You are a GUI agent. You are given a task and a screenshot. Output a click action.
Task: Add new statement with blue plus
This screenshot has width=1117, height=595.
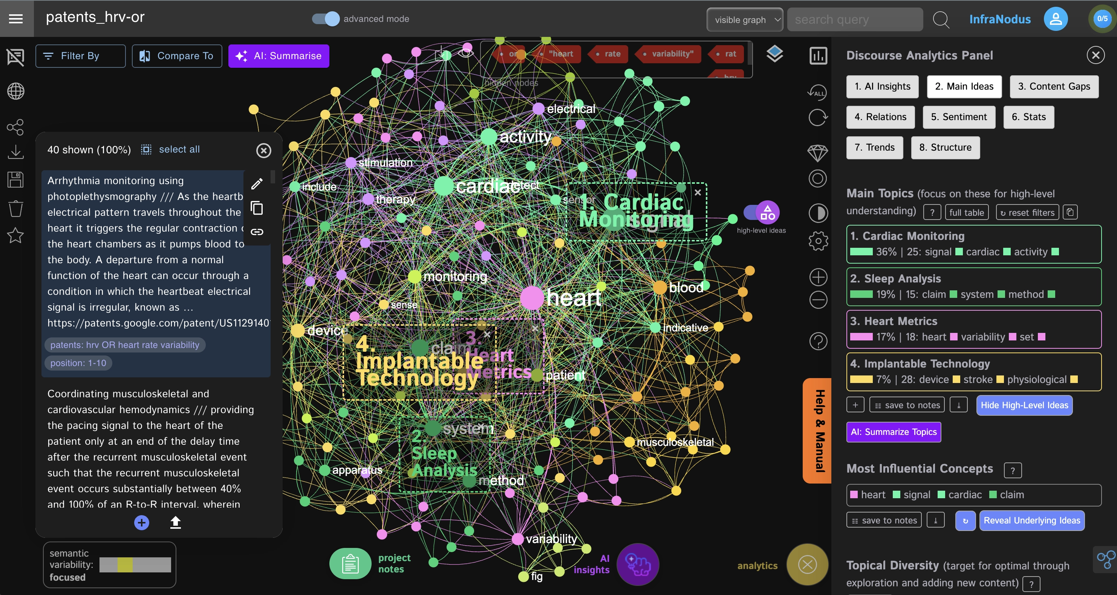click(141, 523)
